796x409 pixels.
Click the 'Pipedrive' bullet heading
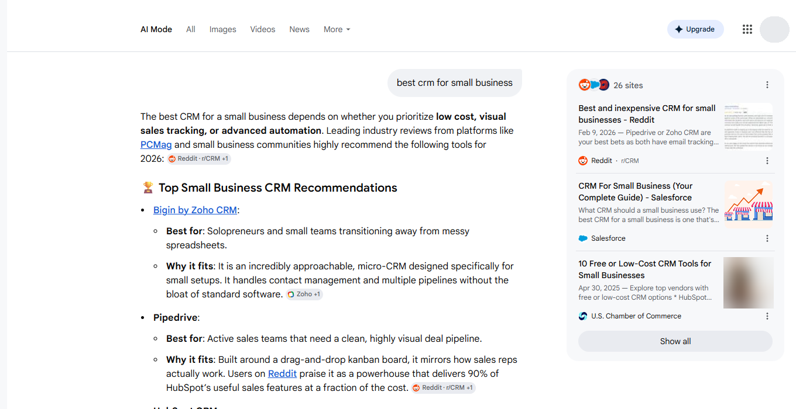coord(176,318)
